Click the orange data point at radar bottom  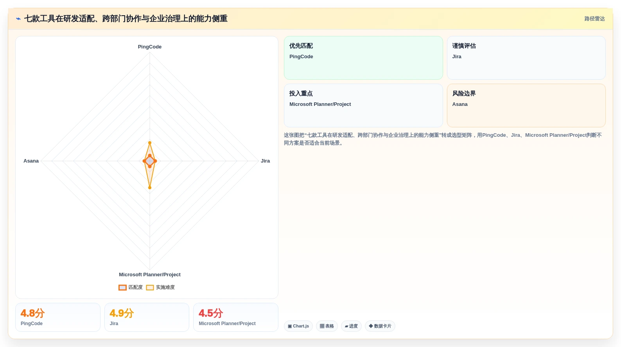point(150,188)
